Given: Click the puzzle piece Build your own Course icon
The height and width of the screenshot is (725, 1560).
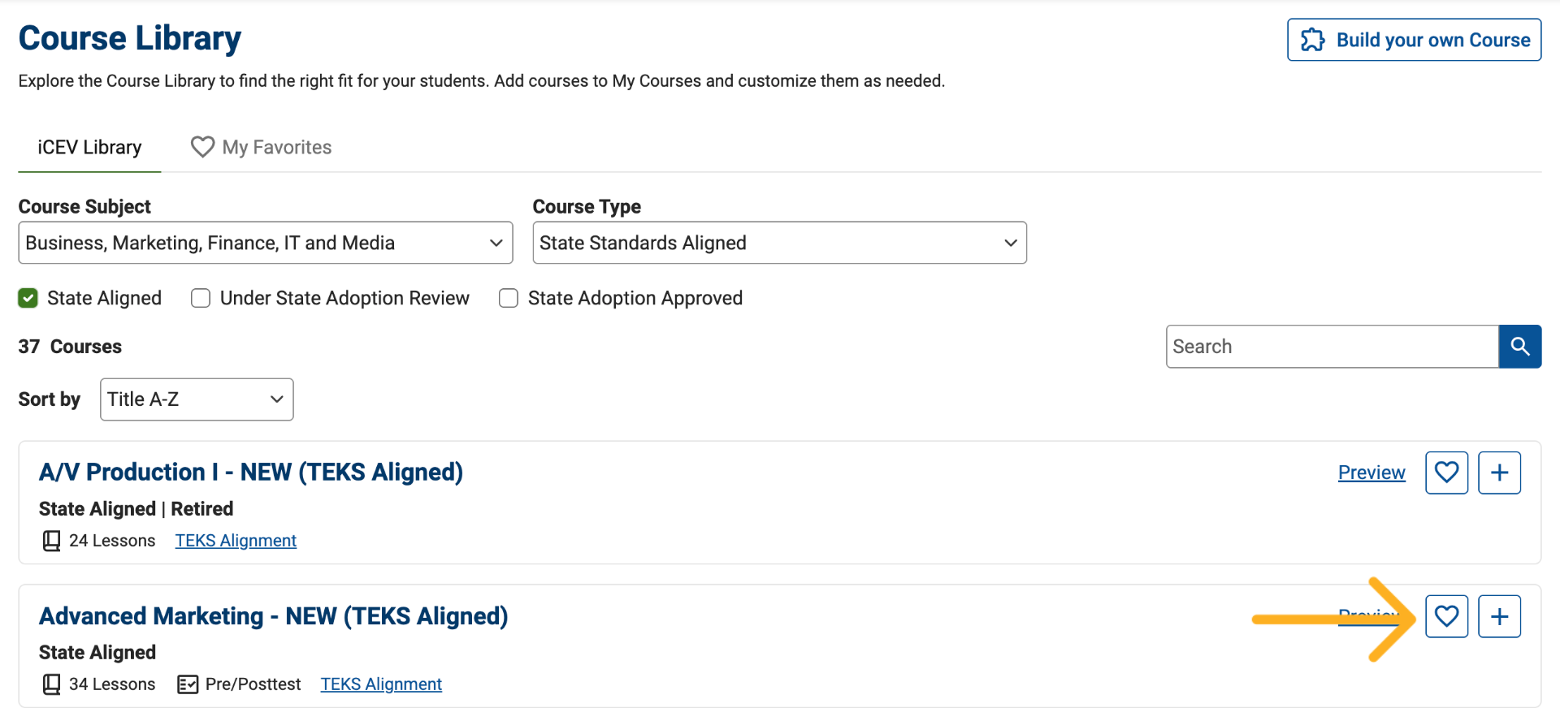Looking at the screenshot, I should click(x=1312, y=40).
